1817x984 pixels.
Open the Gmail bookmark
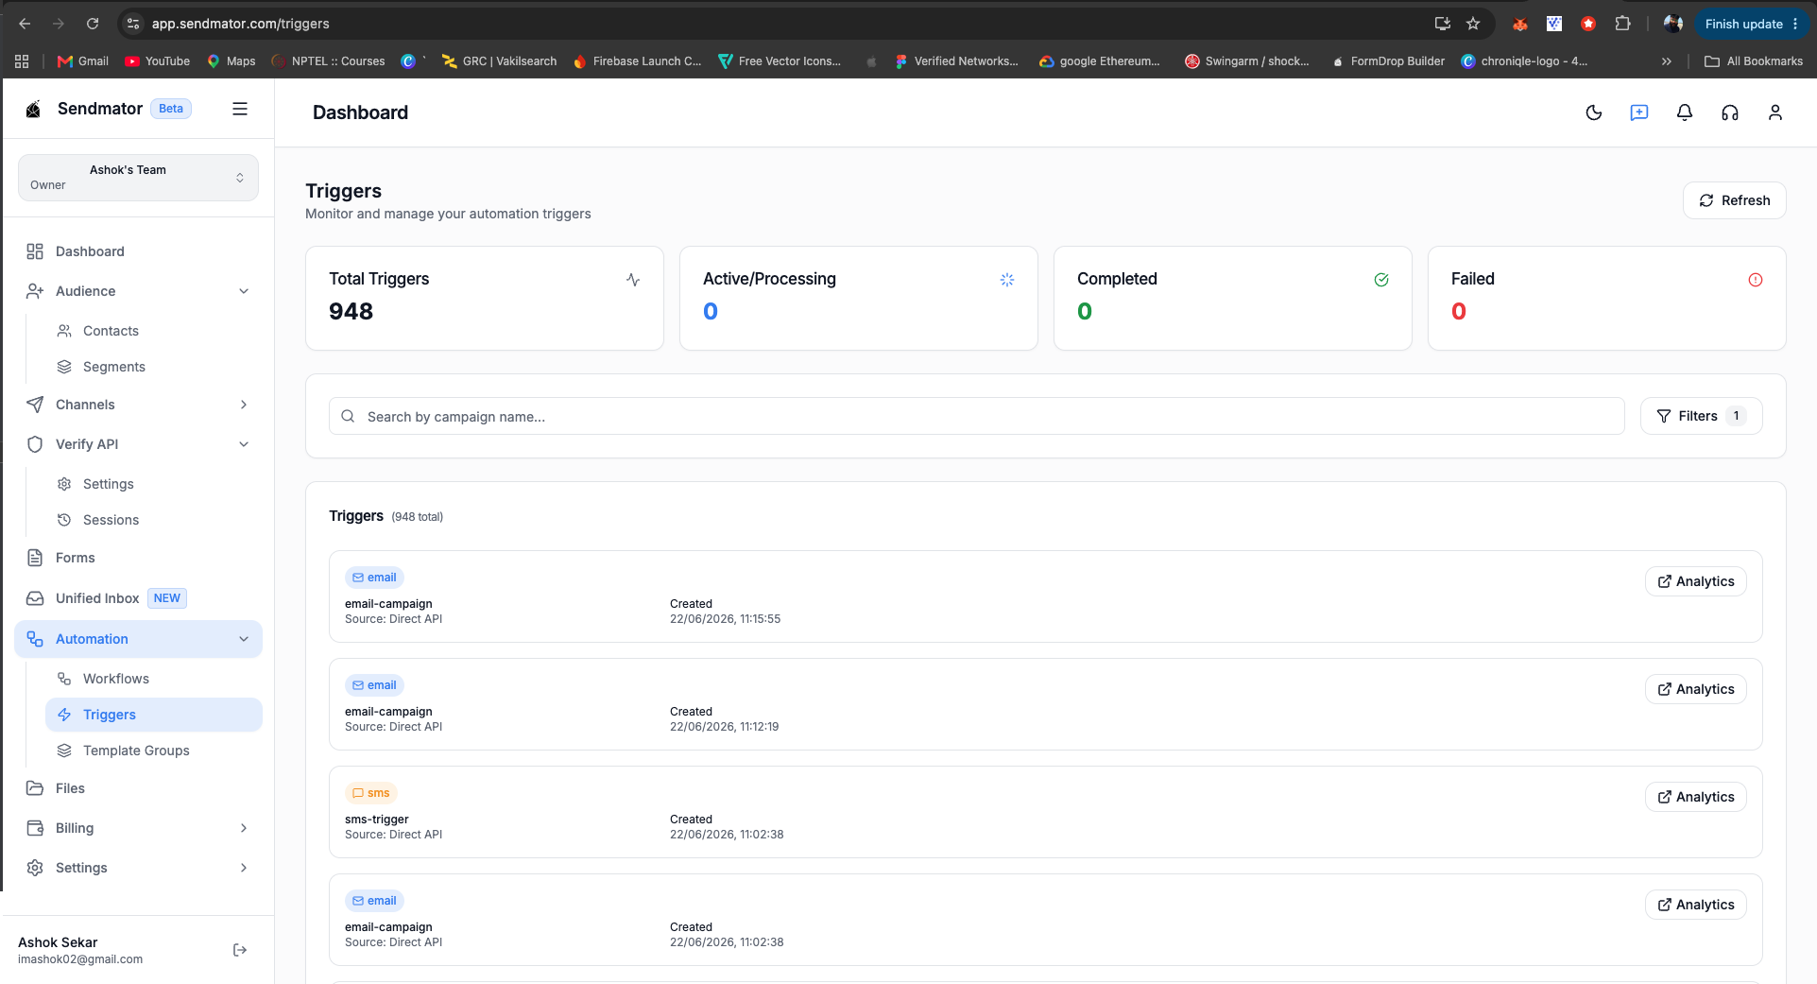click(x=83, y=61)
